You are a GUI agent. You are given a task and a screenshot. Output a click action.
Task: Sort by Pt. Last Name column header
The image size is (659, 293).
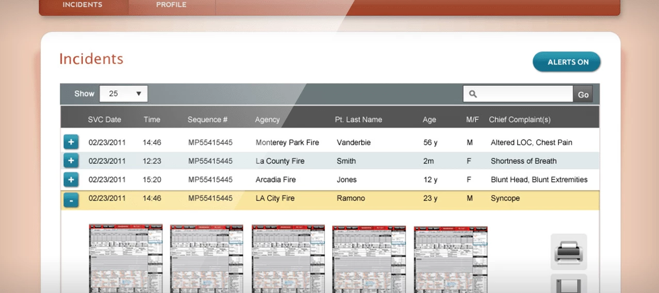click(358, 120)
